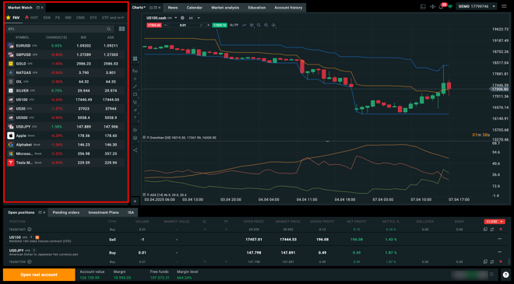The image size is (514, 284).
Task: Click the share chart icon
Action: tap(135, 150)
